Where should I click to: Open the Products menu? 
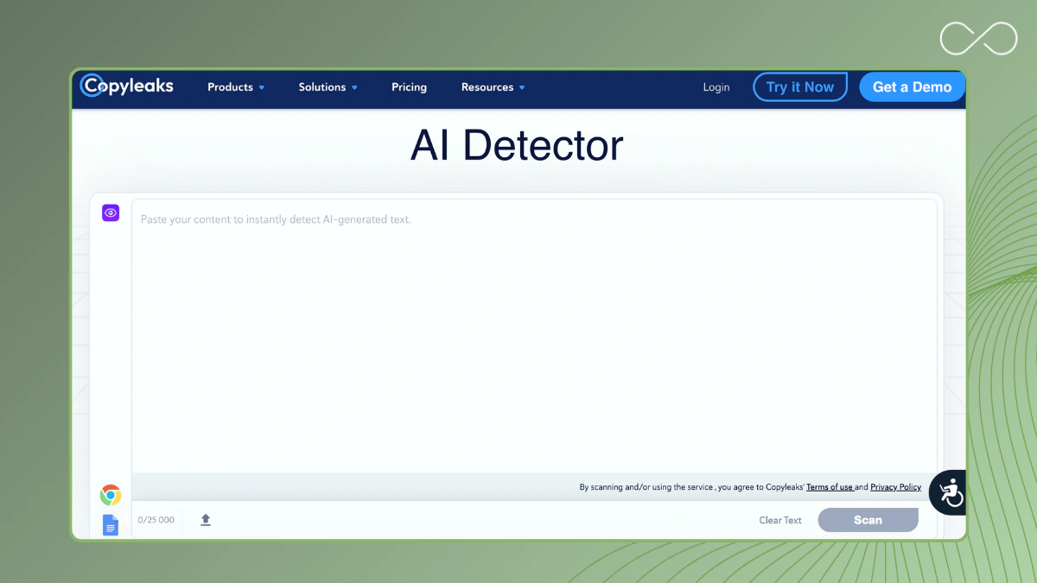pyautogui.click(x=230, y=87)
